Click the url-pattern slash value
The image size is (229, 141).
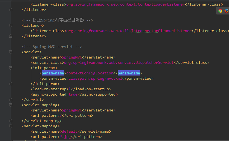61,116
